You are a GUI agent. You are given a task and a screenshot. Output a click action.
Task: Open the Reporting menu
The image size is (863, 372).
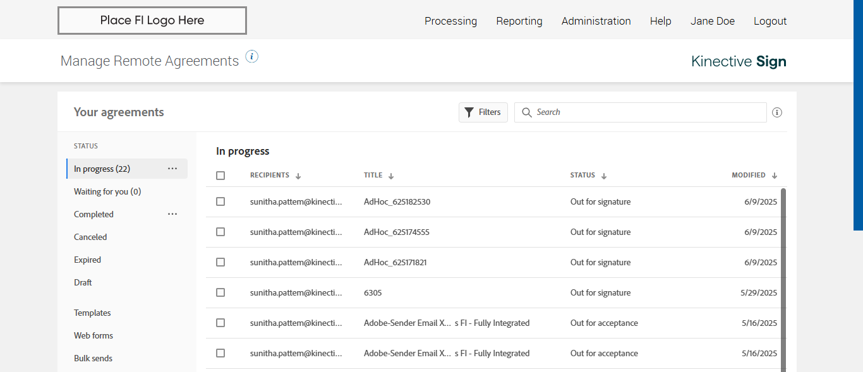pos(519,21)
